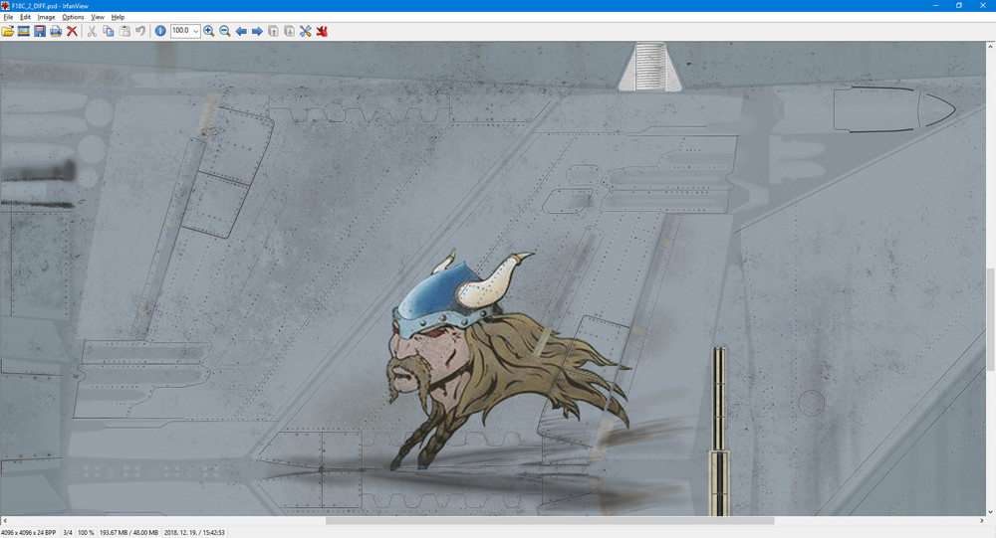Click the horizontal scrollbar thumb
This screenshot has height=538, width=996.
click(550, 521)
